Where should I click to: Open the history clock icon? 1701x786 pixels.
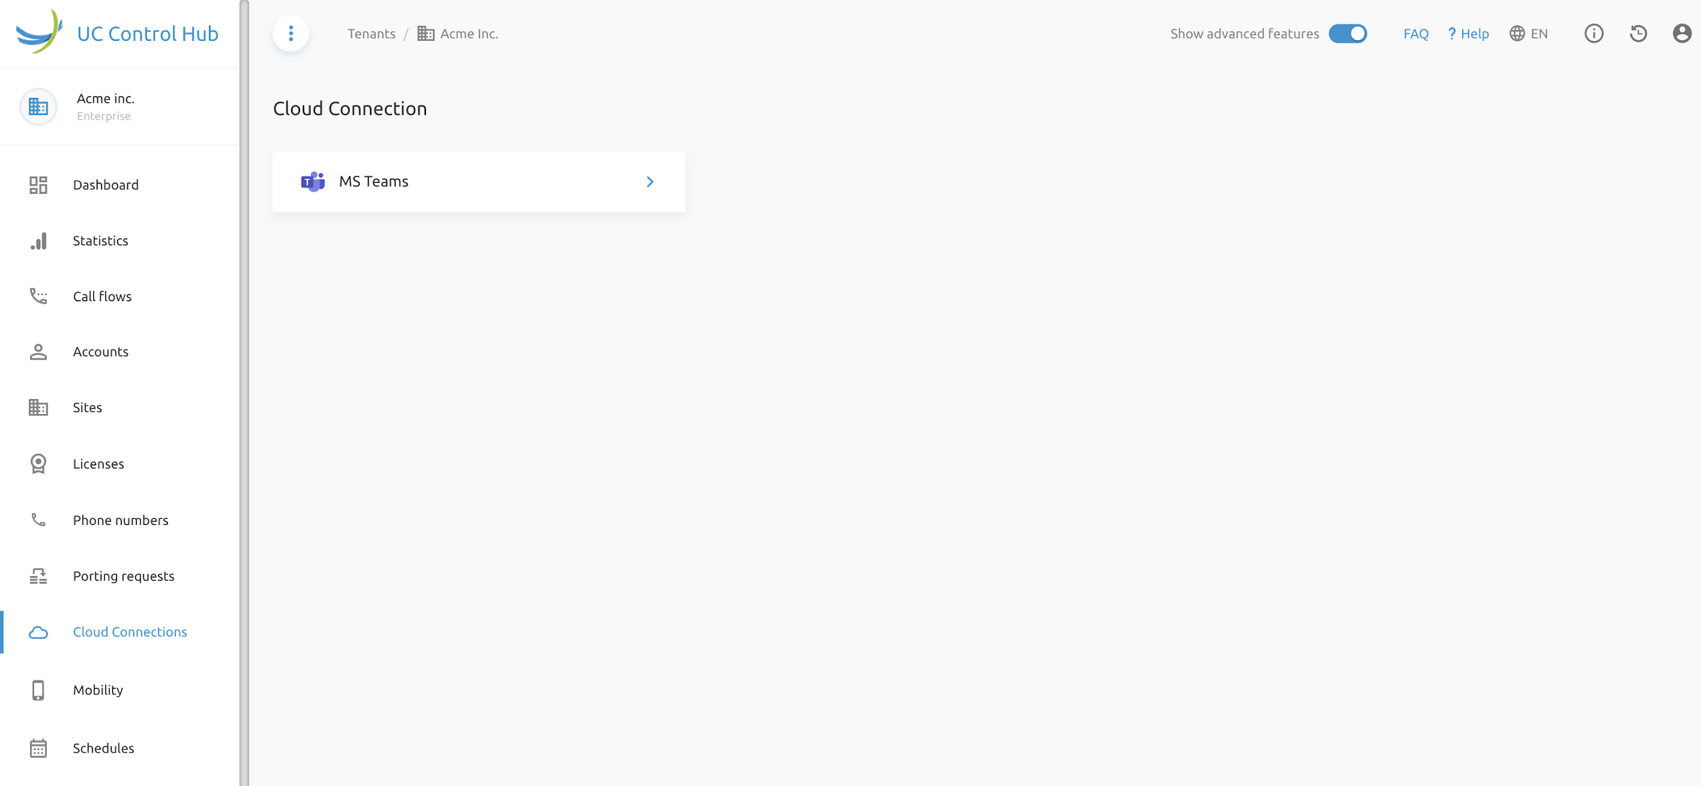click(x=1638, y=33)
